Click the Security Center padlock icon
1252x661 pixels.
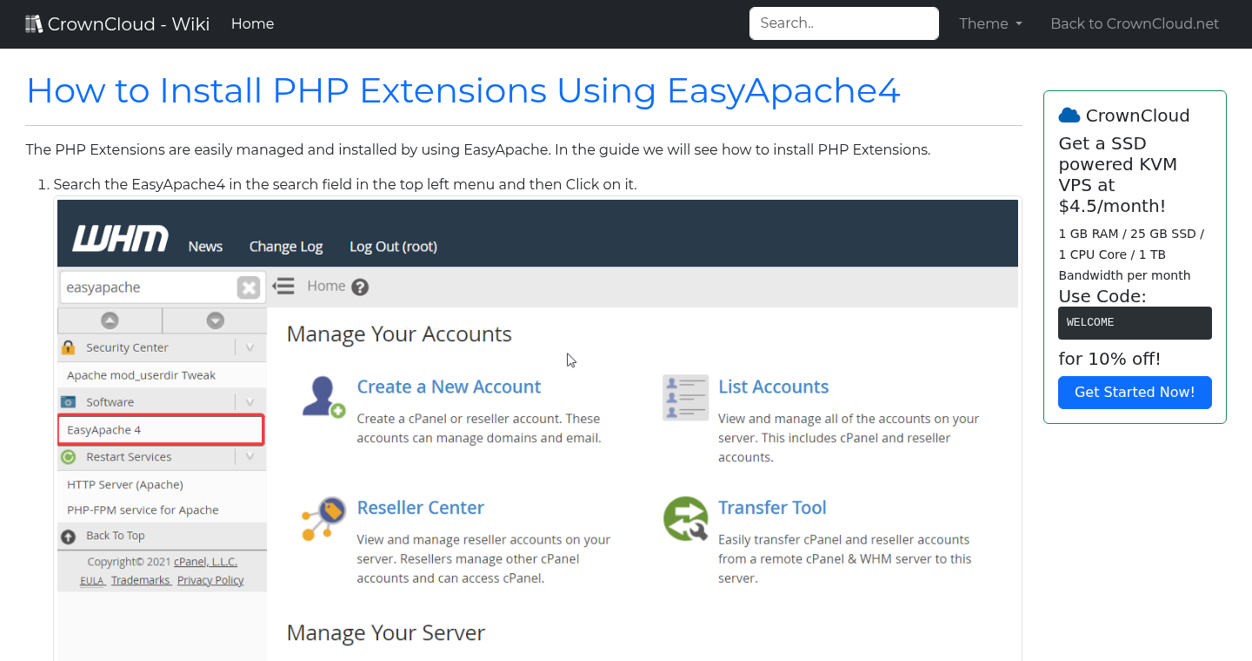coord(68,347)
